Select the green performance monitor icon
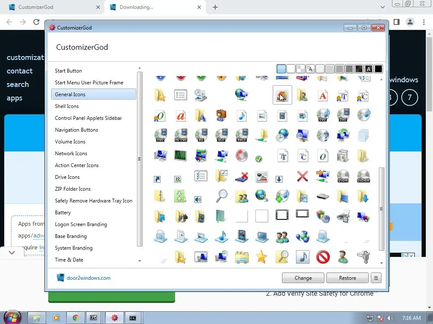 (x=181, y=156)
